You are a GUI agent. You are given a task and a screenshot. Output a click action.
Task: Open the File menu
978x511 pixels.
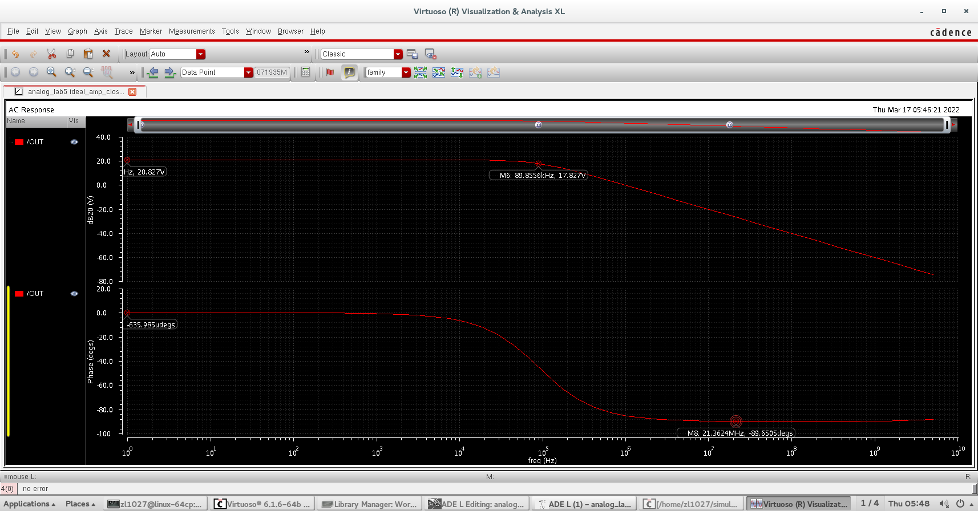(13, 31)
